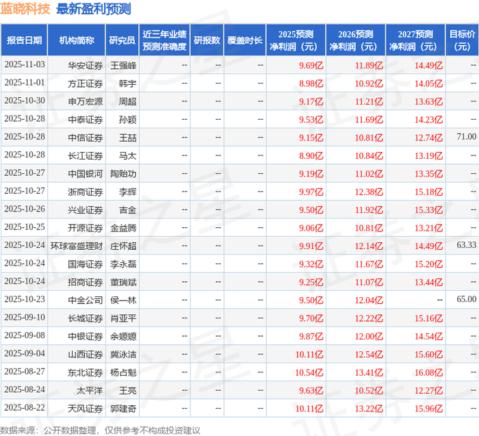This screenshot has width=479, height=436.
Task: Click the 最新盈利预测 heading
Action: point(94,9)
